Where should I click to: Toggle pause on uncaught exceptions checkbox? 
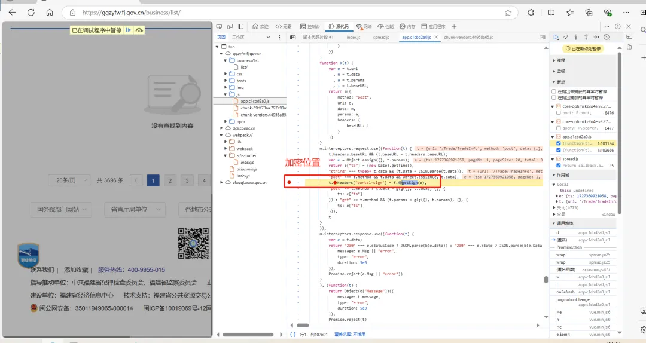click(554, 91)
